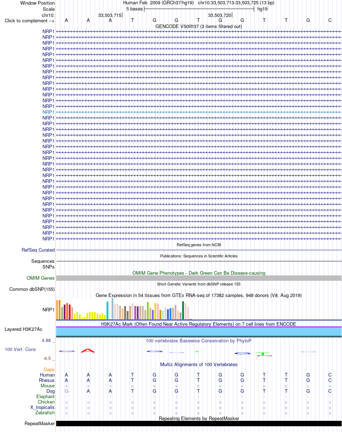342x432 pixels.
Task: Open '100 vertebrates Basewise Conservation by PhyloP' title
Action: coord(199,340)
